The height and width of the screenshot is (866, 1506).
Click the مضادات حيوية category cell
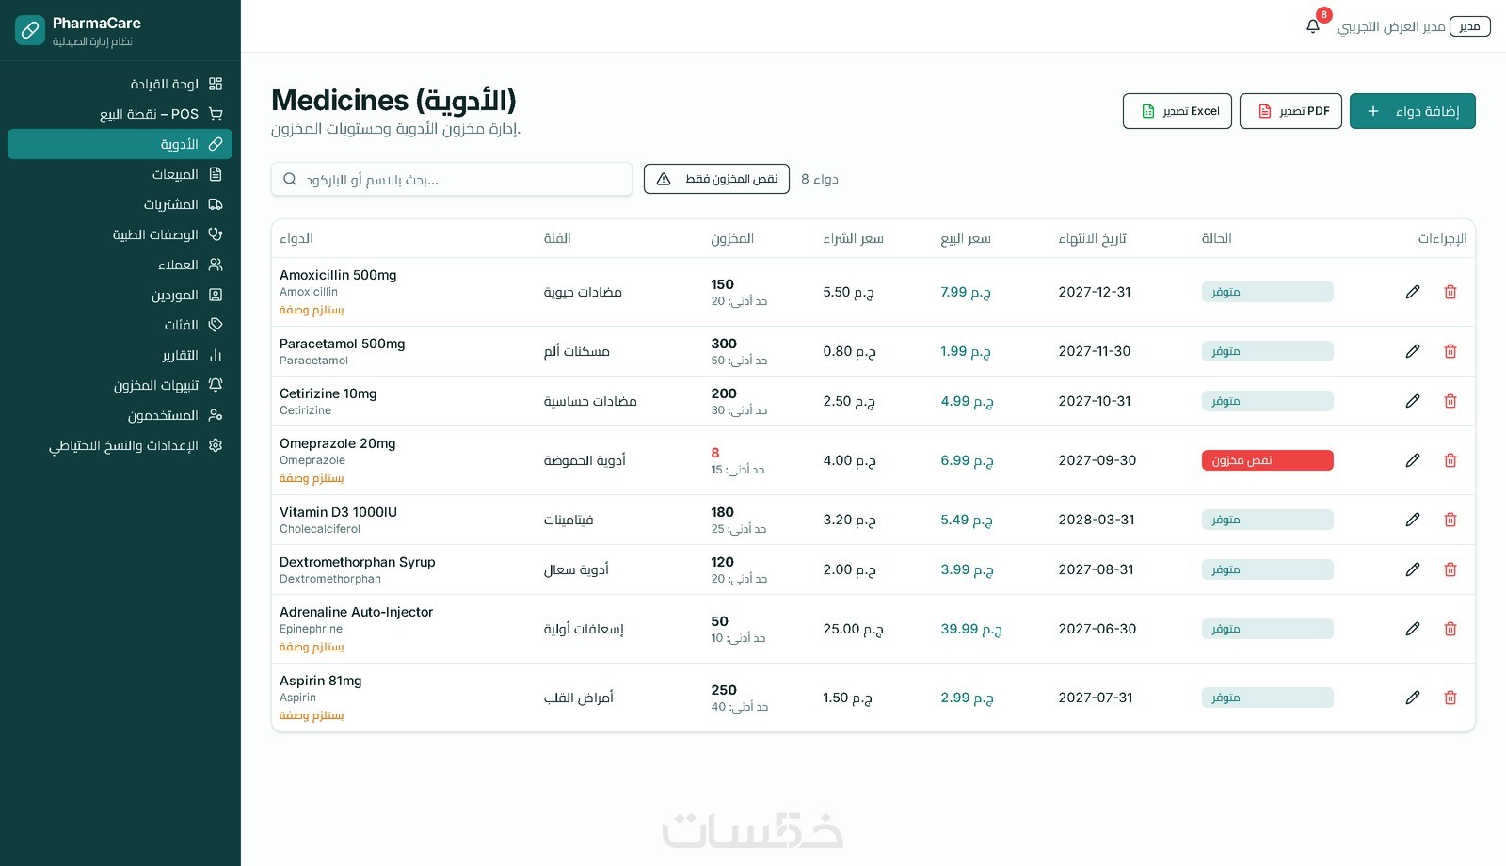[583, 292]
